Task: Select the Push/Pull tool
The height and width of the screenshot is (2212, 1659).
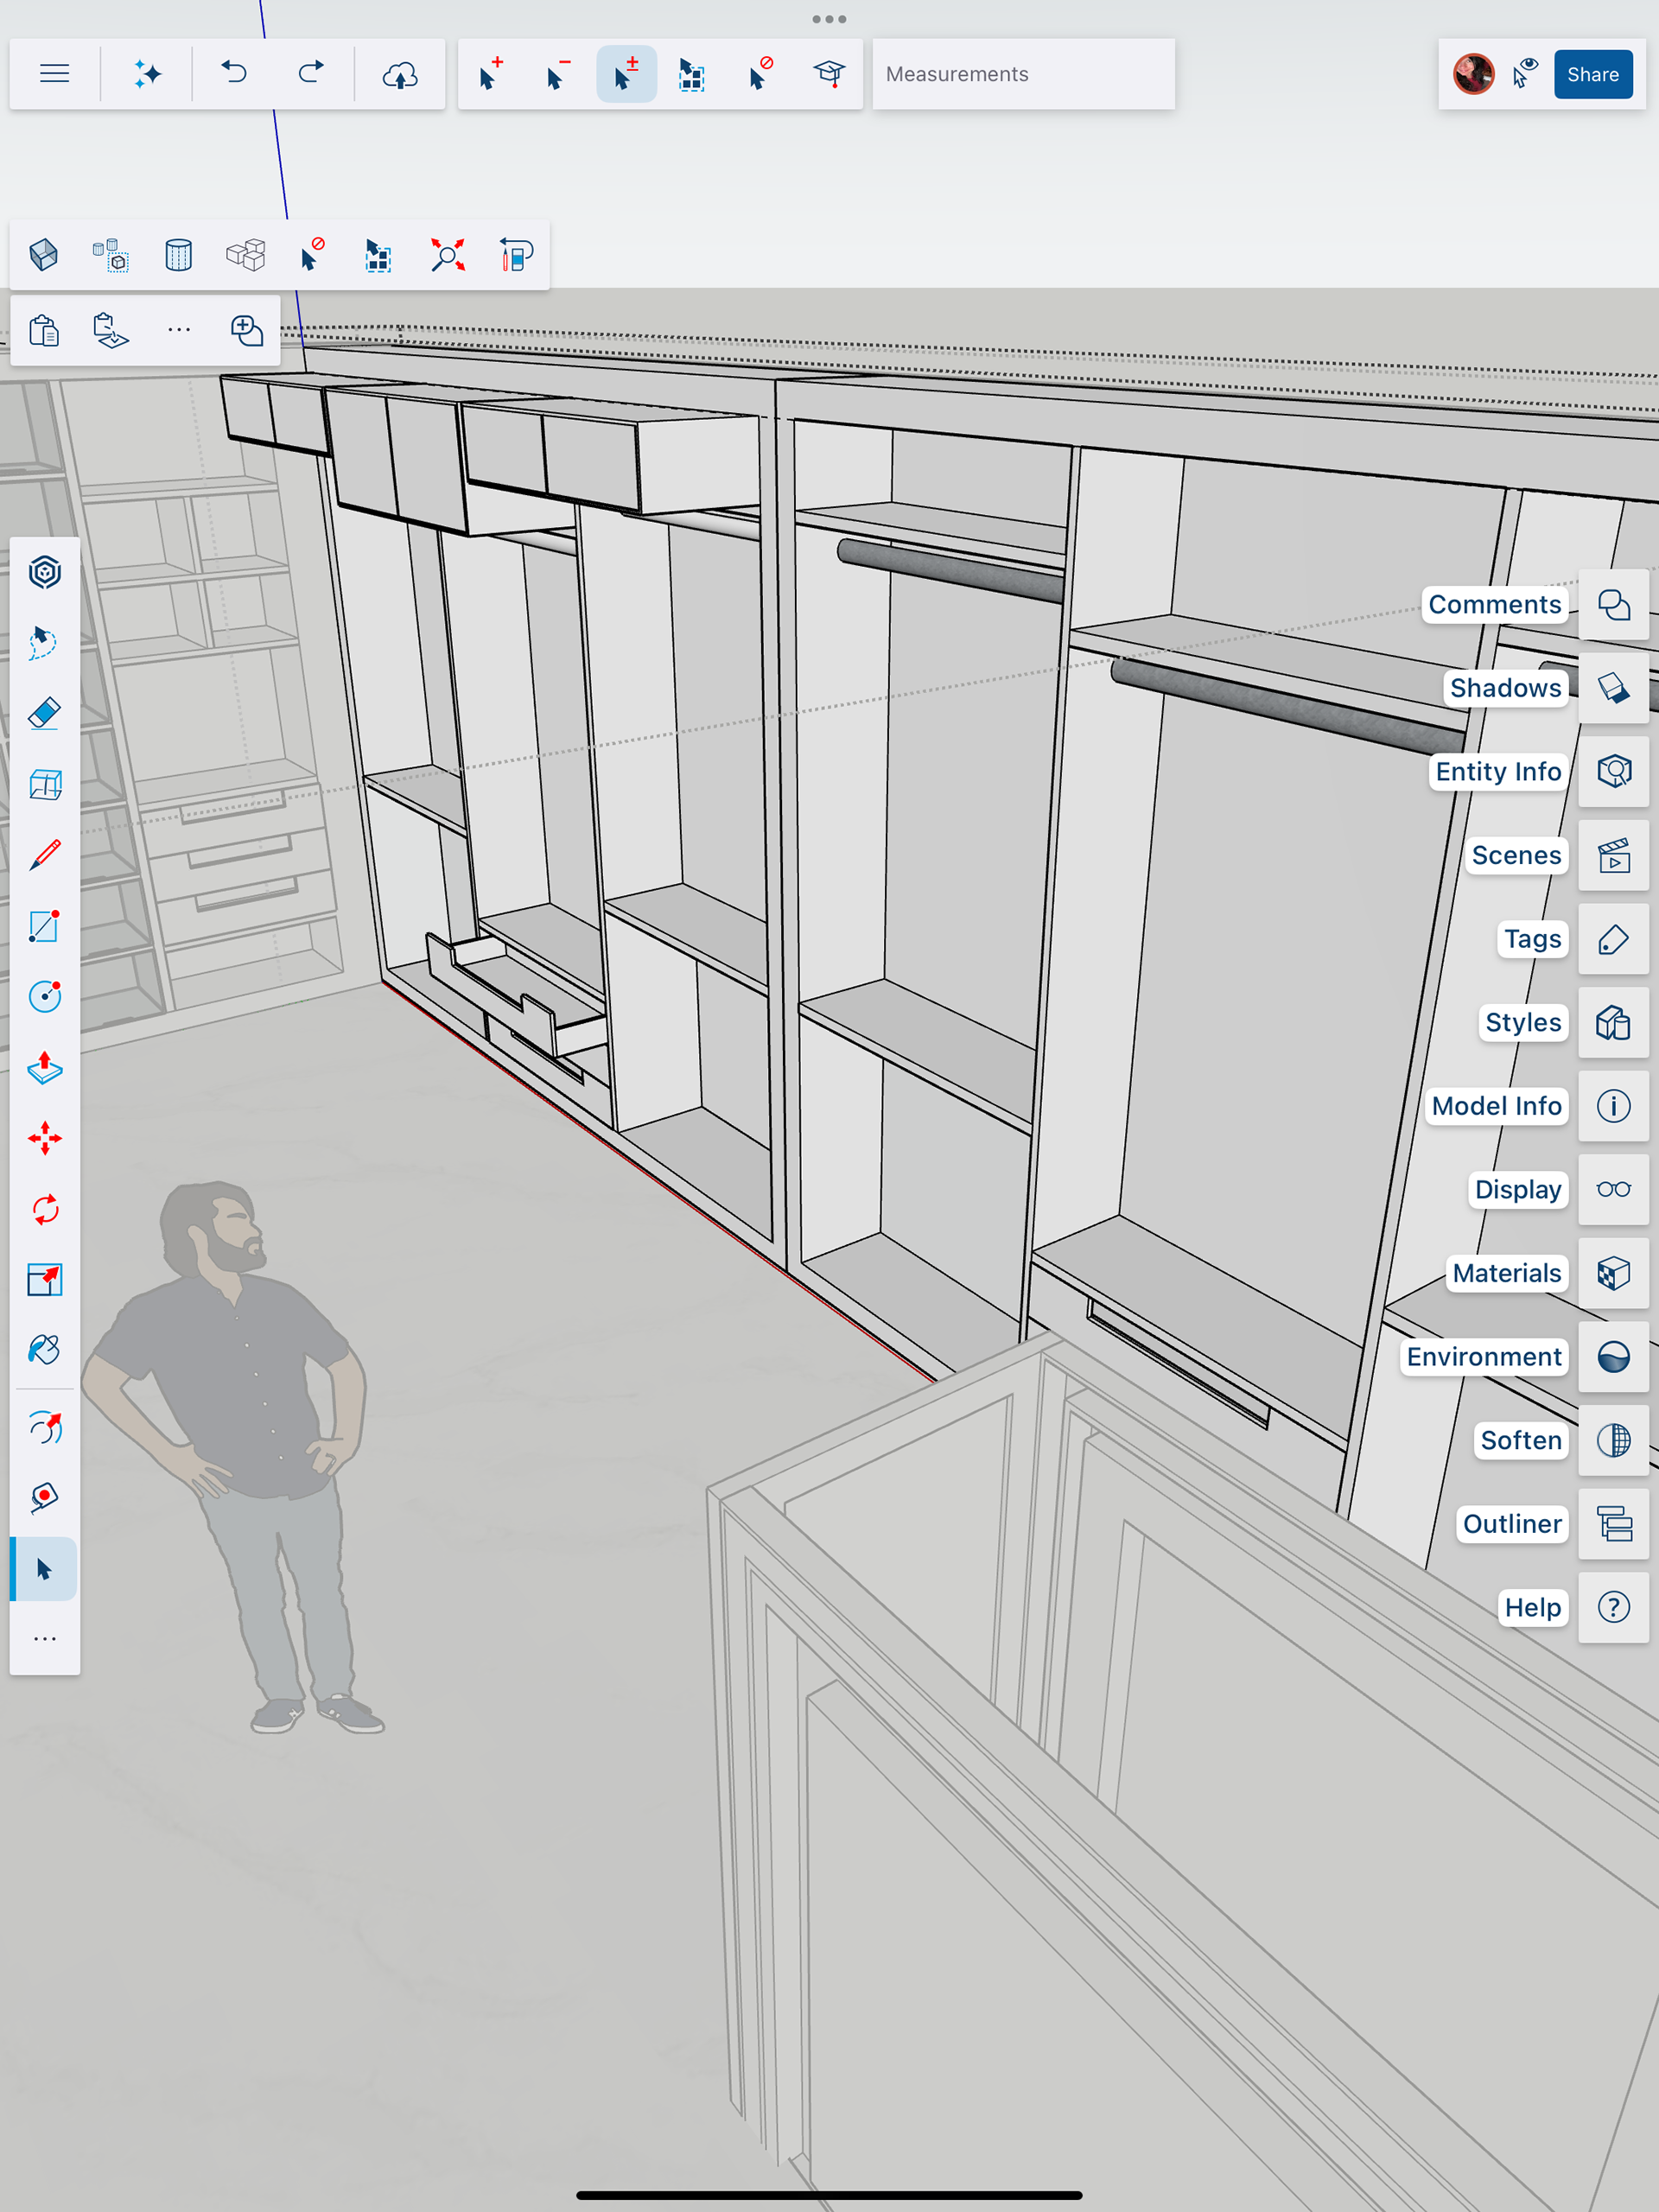Action: pos(44,1068)
